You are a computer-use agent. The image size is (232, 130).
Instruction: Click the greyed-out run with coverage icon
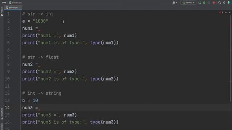[x=209, y=3]
